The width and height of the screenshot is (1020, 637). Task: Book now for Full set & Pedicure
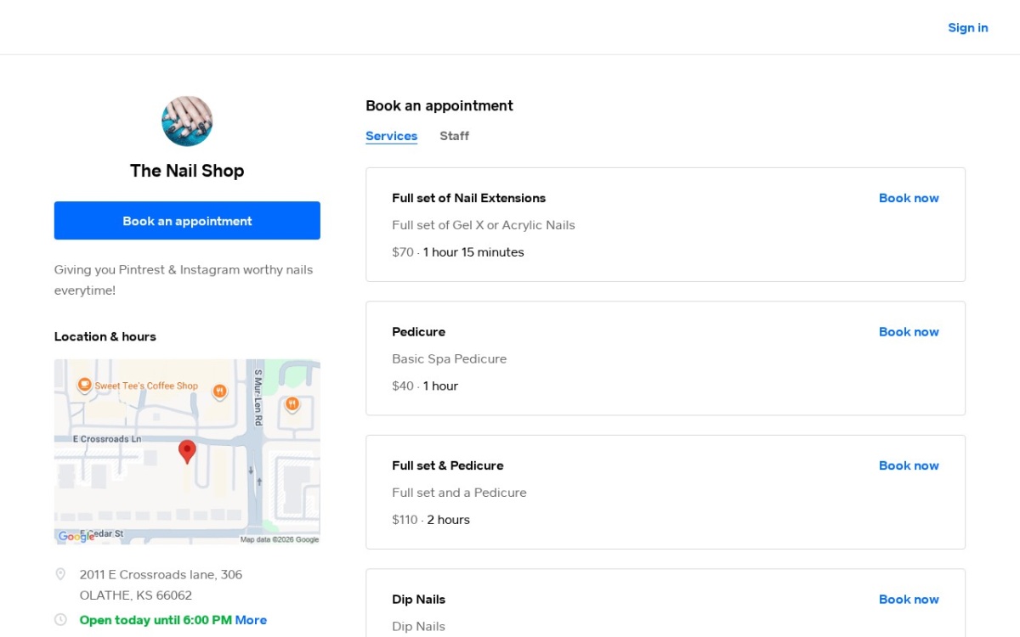pos(909,465)
